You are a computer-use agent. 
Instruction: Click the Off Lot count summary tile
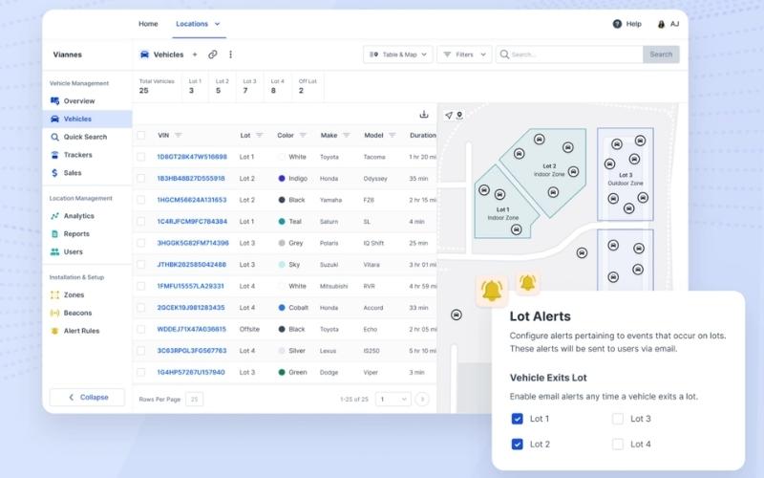308,86
